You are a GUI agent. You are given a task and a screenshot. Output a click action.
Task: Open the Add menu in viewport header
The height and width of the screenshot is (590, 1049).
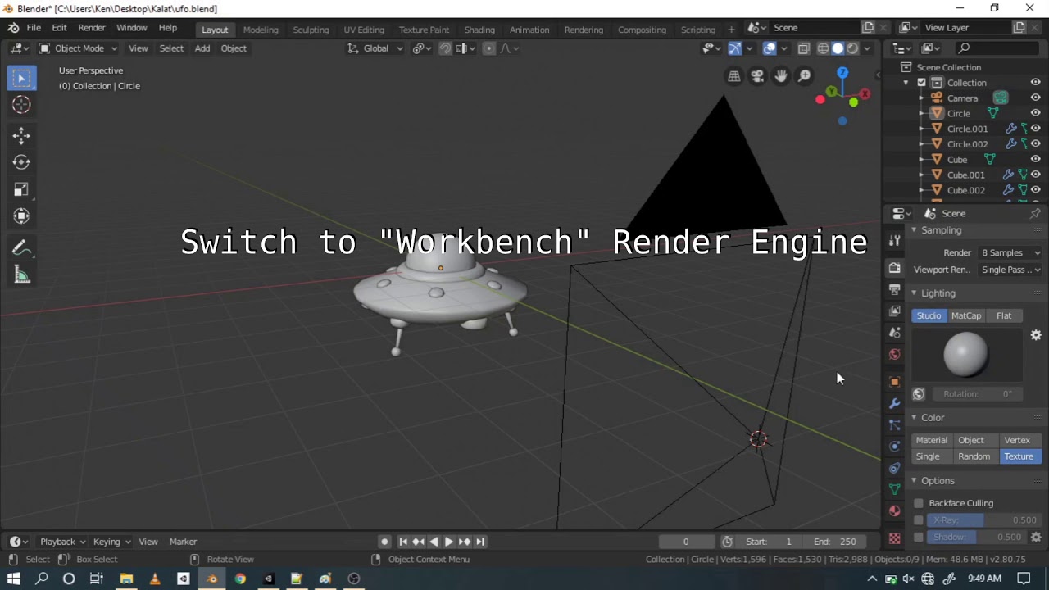coord(202,48)
